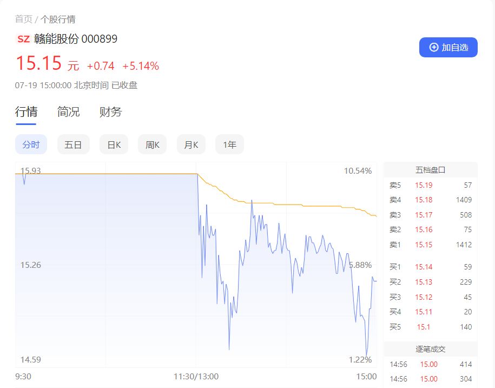Switch chart to 周K view
This screenshot has width=495, height=388.
tap(152, 144)
